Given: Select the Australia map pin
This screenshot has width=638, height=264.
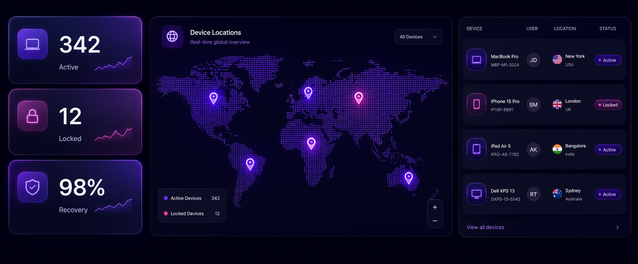Looking at the screenshot, I should tap(409, 178).
